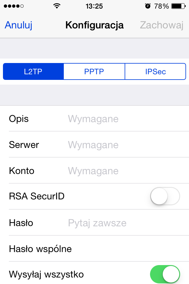The height and width of the screenshot is (284, 189).
Task: Focus the Serwer input field
Action: [127, 145]
